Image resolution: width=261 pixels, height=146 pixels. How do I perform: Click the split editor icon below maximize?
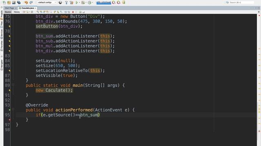[x=259, y=12]
